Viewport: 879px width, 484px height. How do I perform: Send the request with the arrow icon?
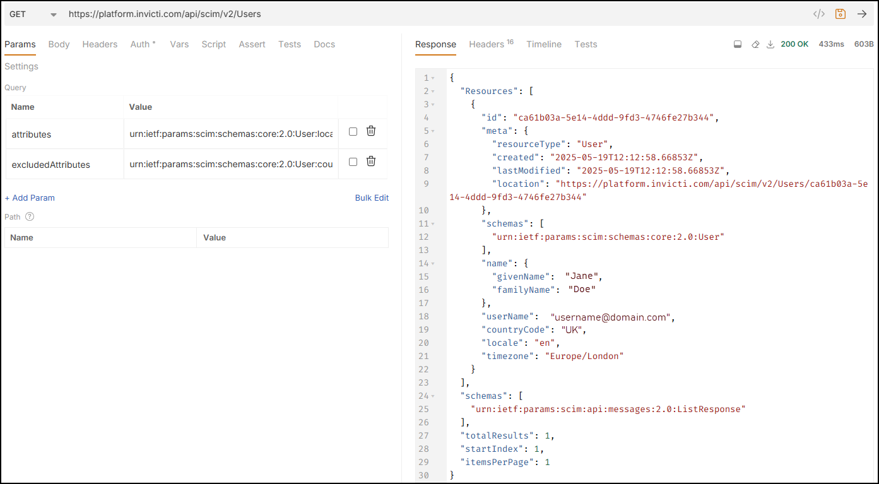(863, 13)
